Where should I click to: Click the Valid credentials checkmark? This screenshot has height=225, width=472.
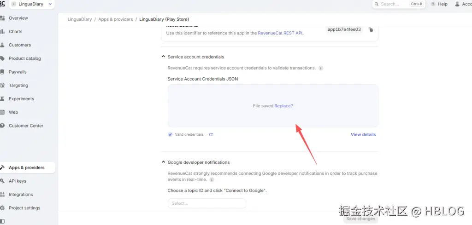[x=170, y=134]
